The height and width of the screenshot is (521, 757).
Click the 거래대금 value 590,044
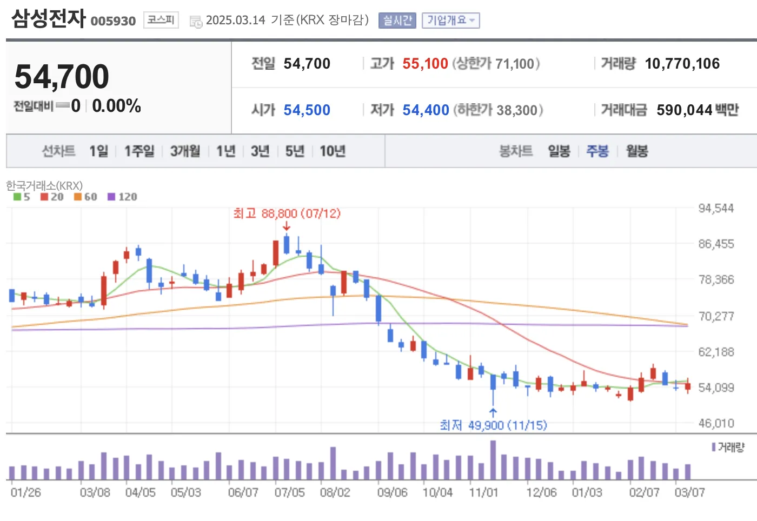(x=685, y=110)
